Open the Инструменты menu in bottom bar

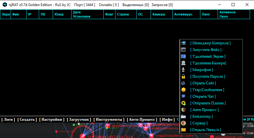point(109,119)
